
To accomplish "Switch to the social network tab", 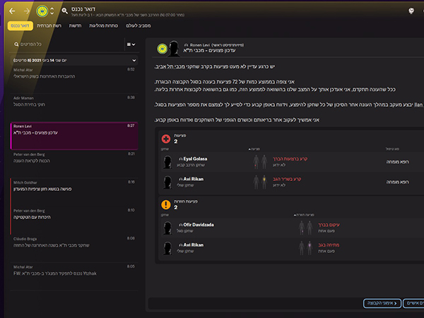I will click(49, 25).
